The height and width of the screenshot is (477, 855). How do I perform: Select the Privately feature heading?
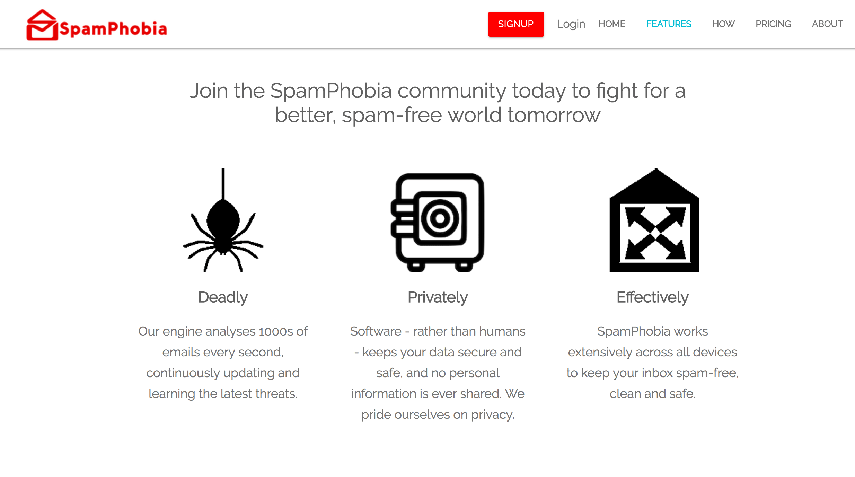(438, 297)
